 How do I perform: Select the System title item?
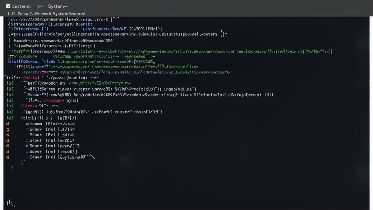(x=58, y=6)
